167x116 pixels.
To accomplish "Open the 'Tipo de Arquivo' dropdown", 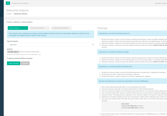I will pyautogui.click(x=50, y=45).
